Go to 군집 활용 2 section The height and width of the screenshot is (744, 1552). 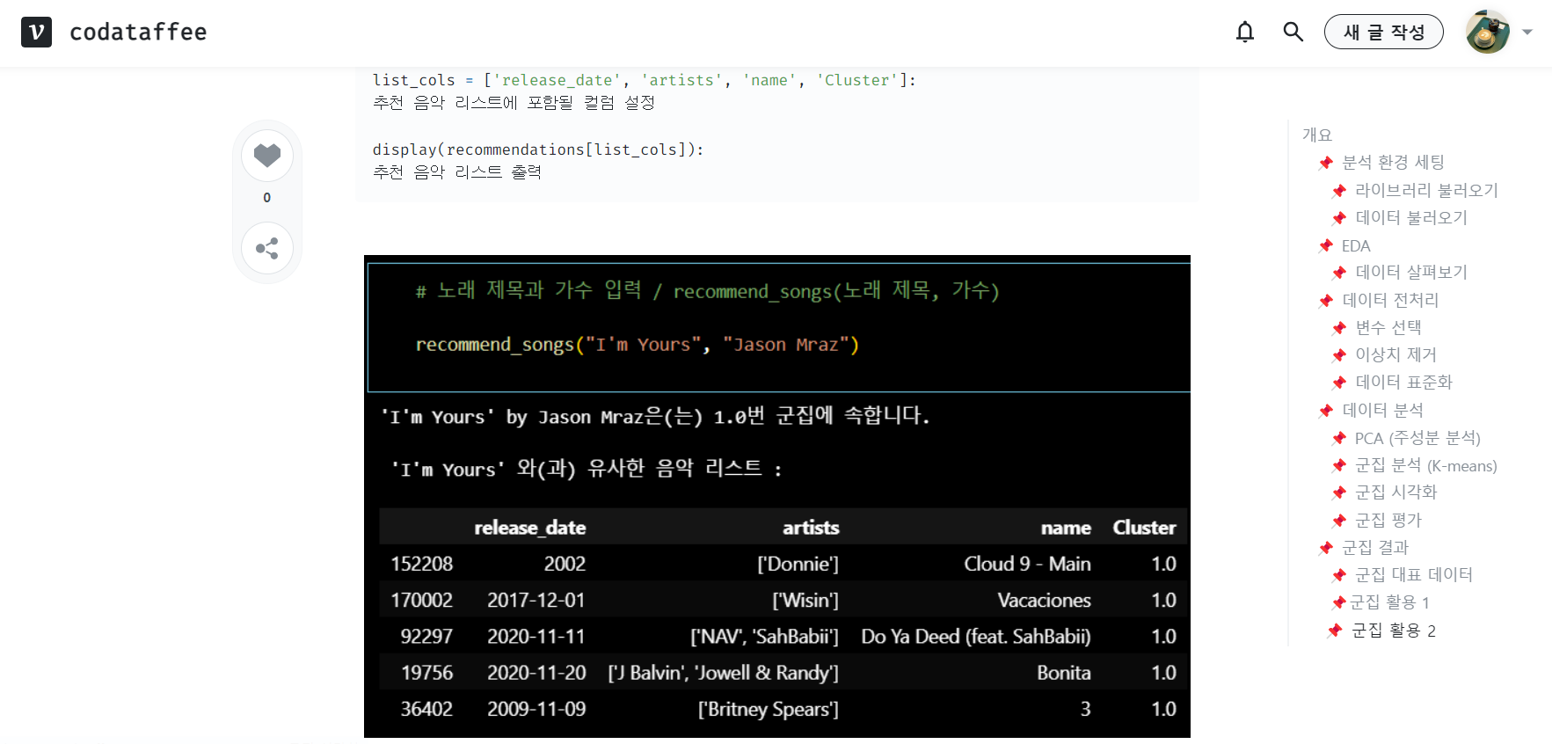tap(1393, 631)
